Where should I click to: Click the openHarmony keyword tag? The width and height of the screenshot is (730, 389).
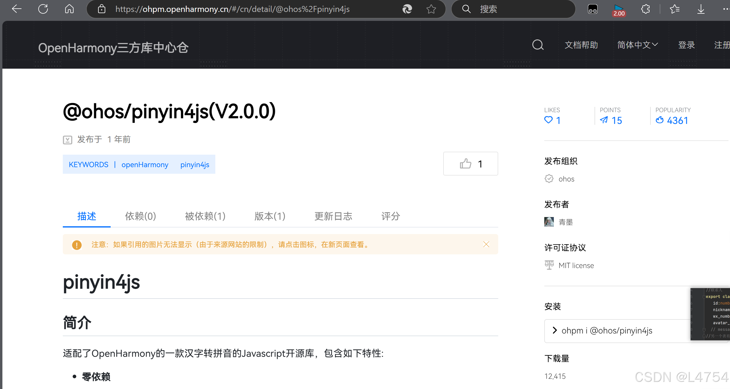pos(145,165)
